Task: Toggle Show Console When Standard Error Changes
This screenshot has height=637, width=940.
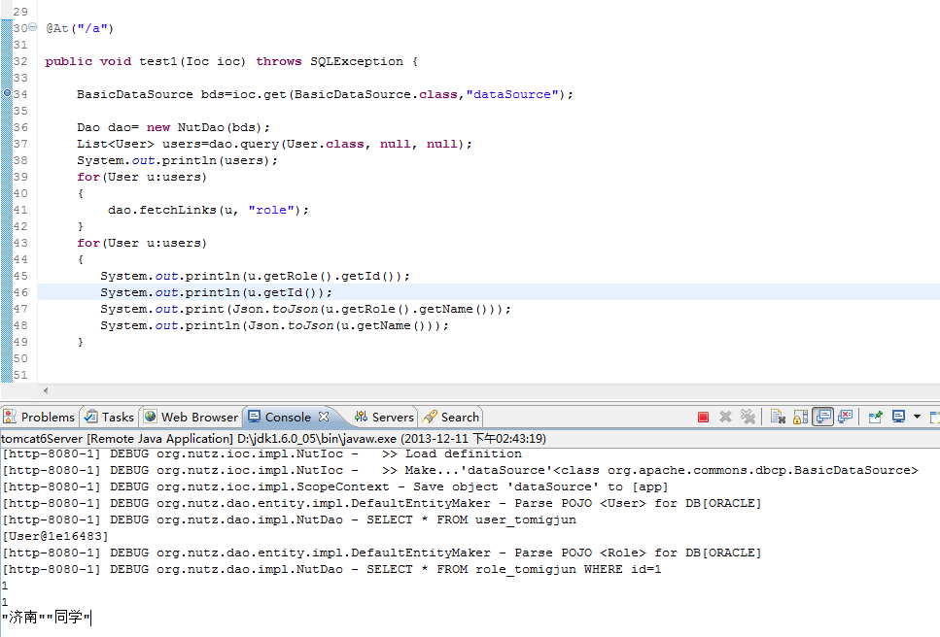Action: (846, 417)
